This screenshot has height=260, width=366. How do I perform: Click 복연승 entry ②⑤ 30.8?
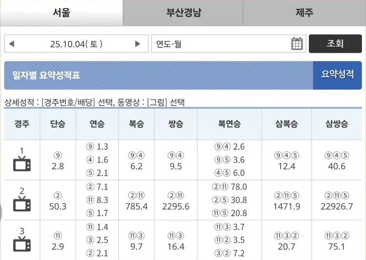(x=229, y=200)
